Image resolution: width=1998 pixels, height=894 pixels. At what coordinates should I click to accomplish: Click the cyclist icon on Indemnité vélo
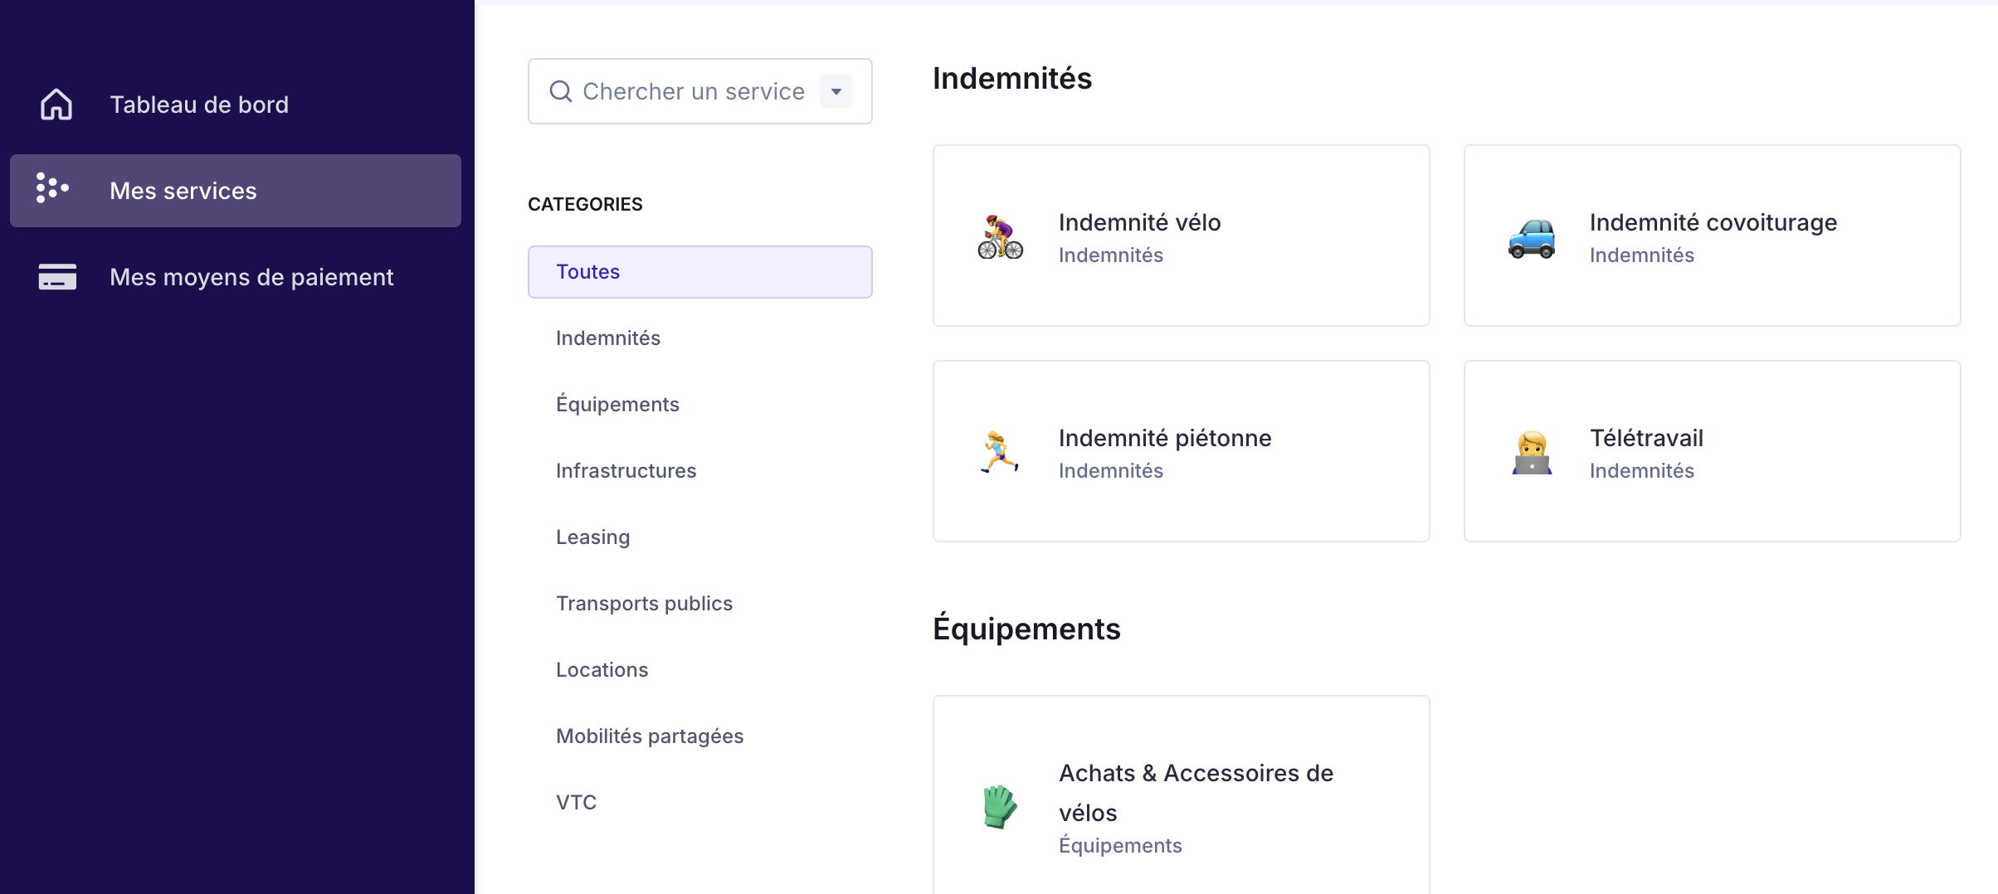tap(1000, 238)
